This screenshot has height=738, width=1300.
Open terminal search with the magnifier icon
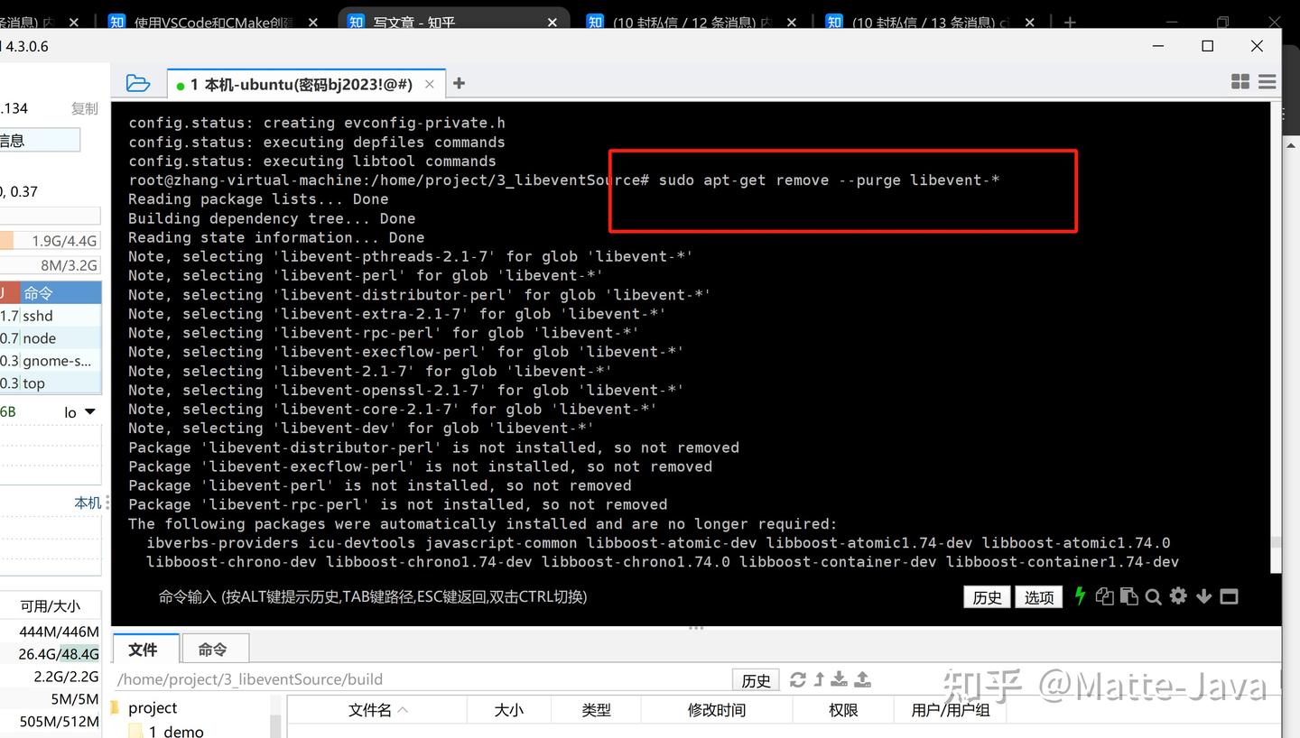pos(1153,596)
